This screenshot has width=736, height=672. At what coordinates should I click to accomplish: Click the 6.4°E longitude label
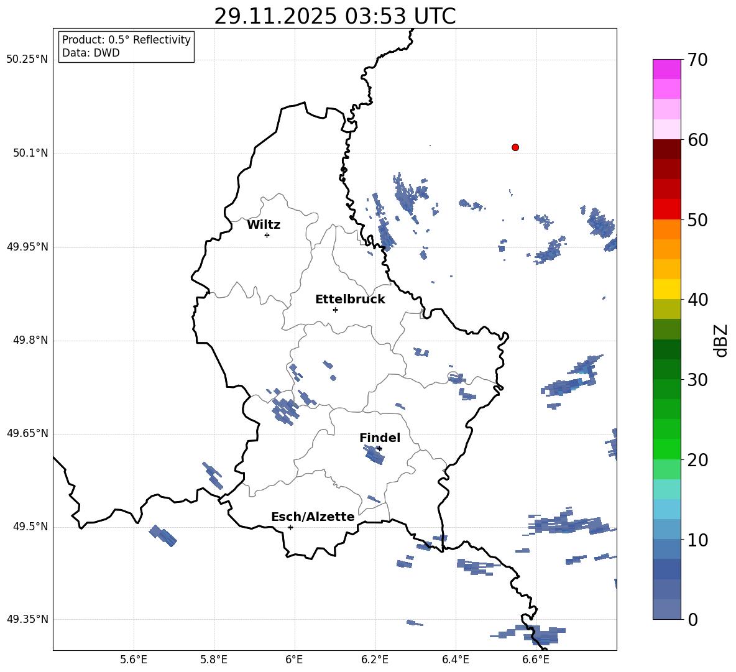click(455, 660)
